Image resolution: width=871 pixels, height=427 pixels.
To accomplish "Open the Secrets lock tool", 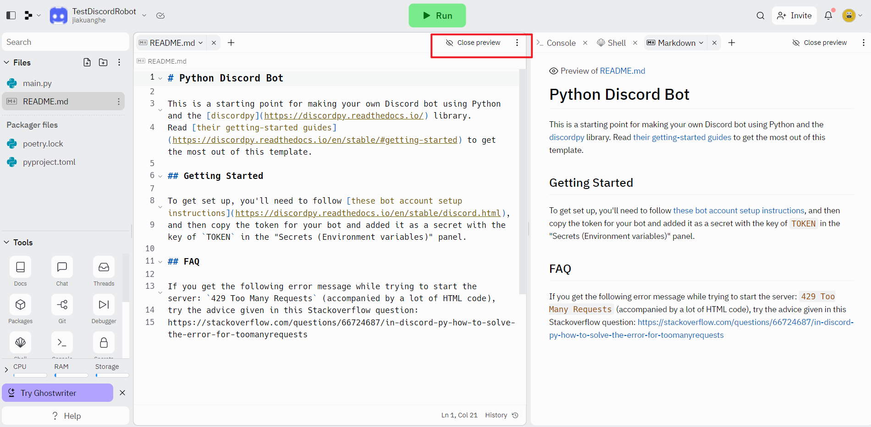I will click(x=104, y=343).
